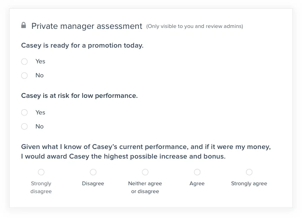Click the Neither agree or disagree label
This screenshot has width=302, height=218.
[x=145, y=187]
